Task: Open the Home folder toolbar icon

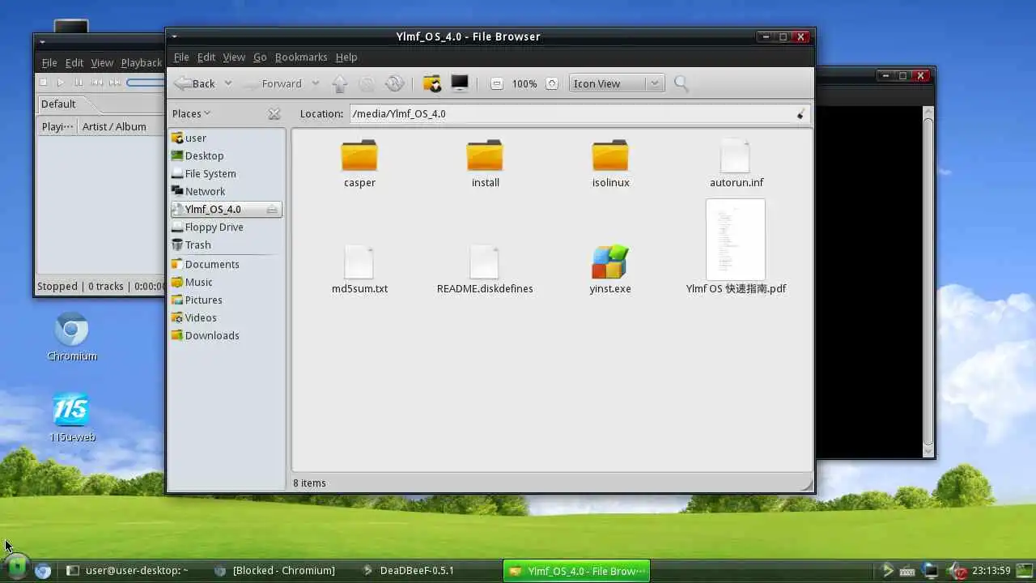Action: click(432, 83)
